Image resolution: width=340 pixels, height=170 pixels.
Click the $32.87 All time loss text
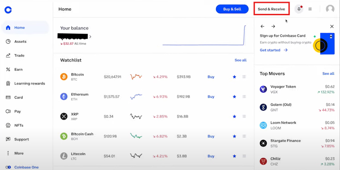pyautogui.click(x=73, y=43)
